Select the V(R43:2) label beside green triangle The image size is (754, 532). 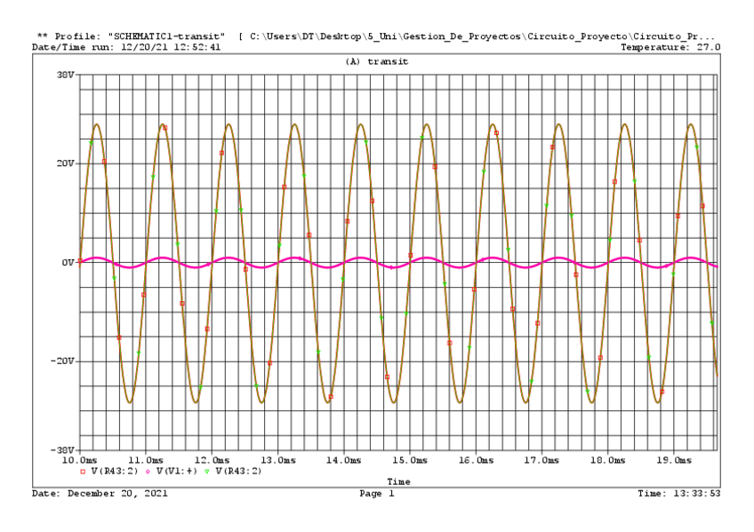pos(237,471)
